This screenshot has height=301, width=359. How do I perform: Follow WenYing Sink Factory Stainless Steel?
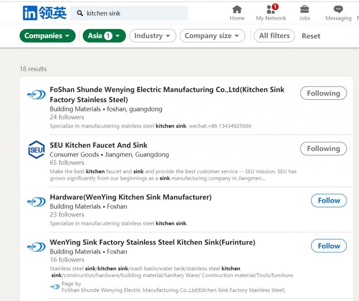[329, 246]
